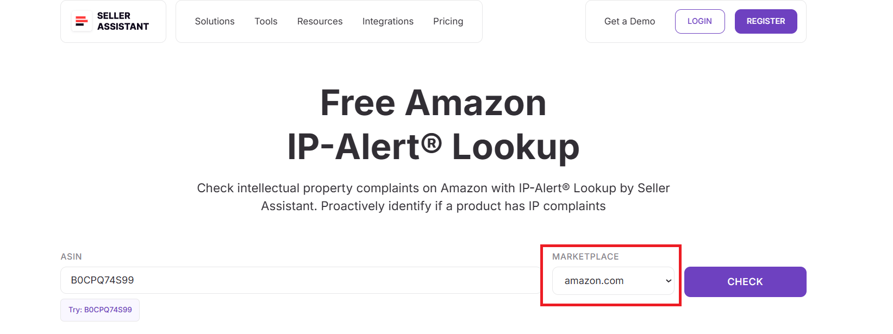893x334 pixels.
Task: Click the LOGIN button
Action: pos(700,21)
